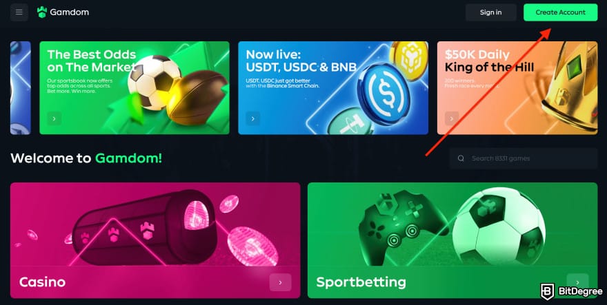
Task: Open Best Odds banner arrow button
Action: (x=54, y=118)
